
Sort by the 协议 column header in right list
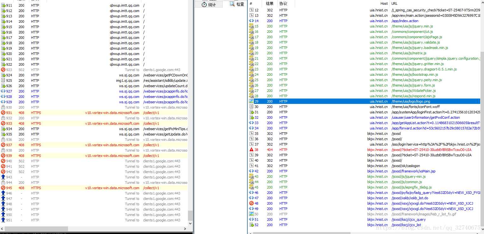pyautogui.click(x=286, y=3)
